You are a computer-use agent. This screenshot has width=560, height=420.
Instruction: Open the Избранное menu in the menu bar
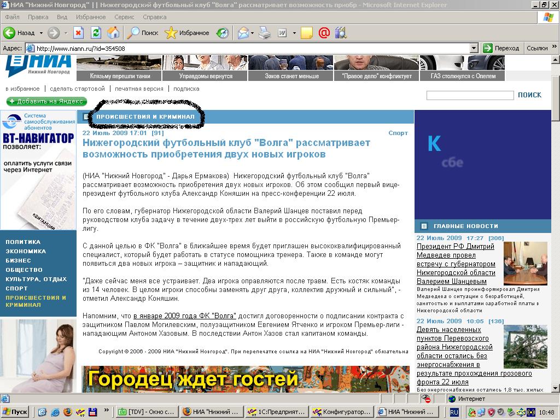pos(91,17)
